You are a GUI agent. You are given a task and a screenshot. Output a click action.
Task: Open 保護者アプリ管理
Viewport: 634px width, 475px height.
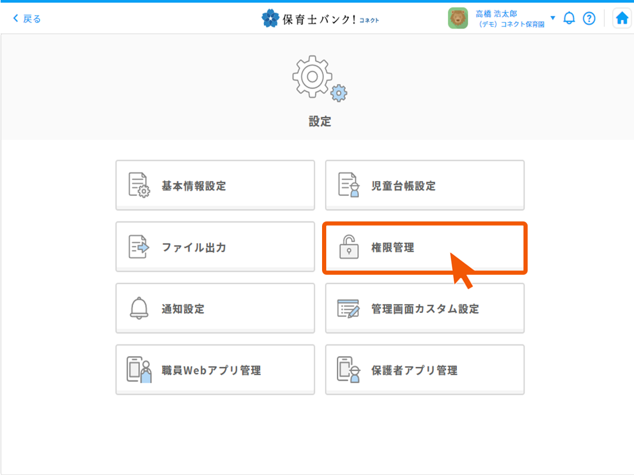[x=424, y=369]
